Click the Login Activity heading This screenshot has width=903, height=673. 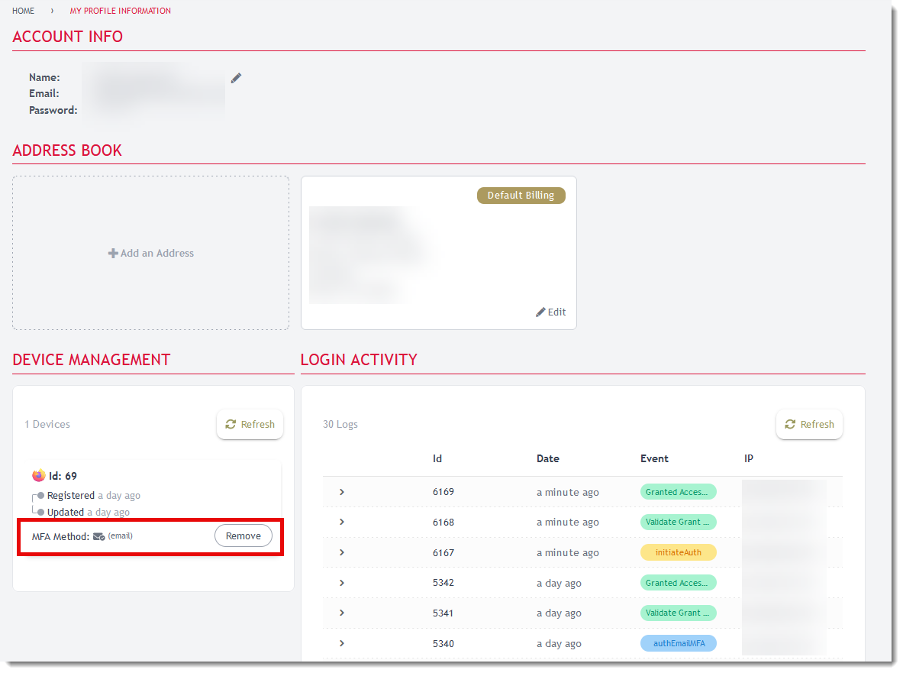click(359, 360)
